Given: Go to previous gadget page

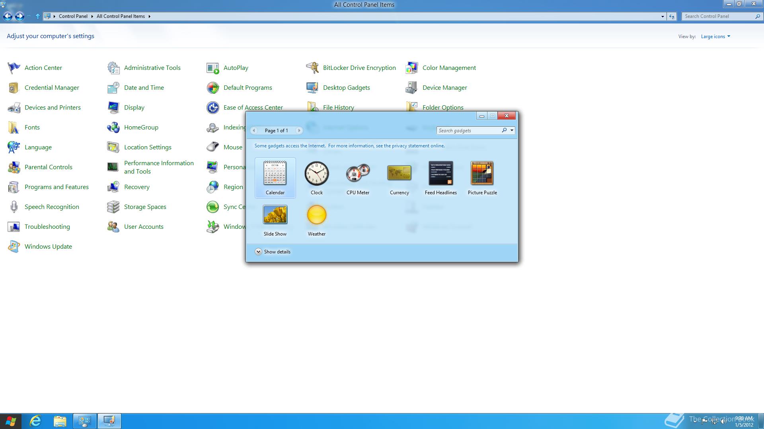Looking at the screenshot, I should 254,130.
